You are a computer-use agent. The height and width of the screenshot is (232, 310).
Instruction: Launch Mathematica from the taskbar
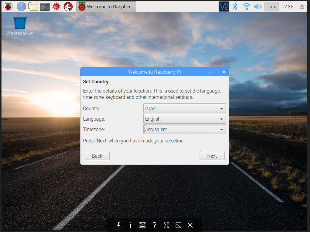click(x=56, y=6)
